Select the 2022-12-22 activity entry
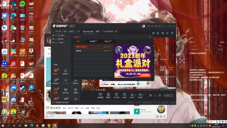Viewport: 227px width, 128px height. point(93,47)
